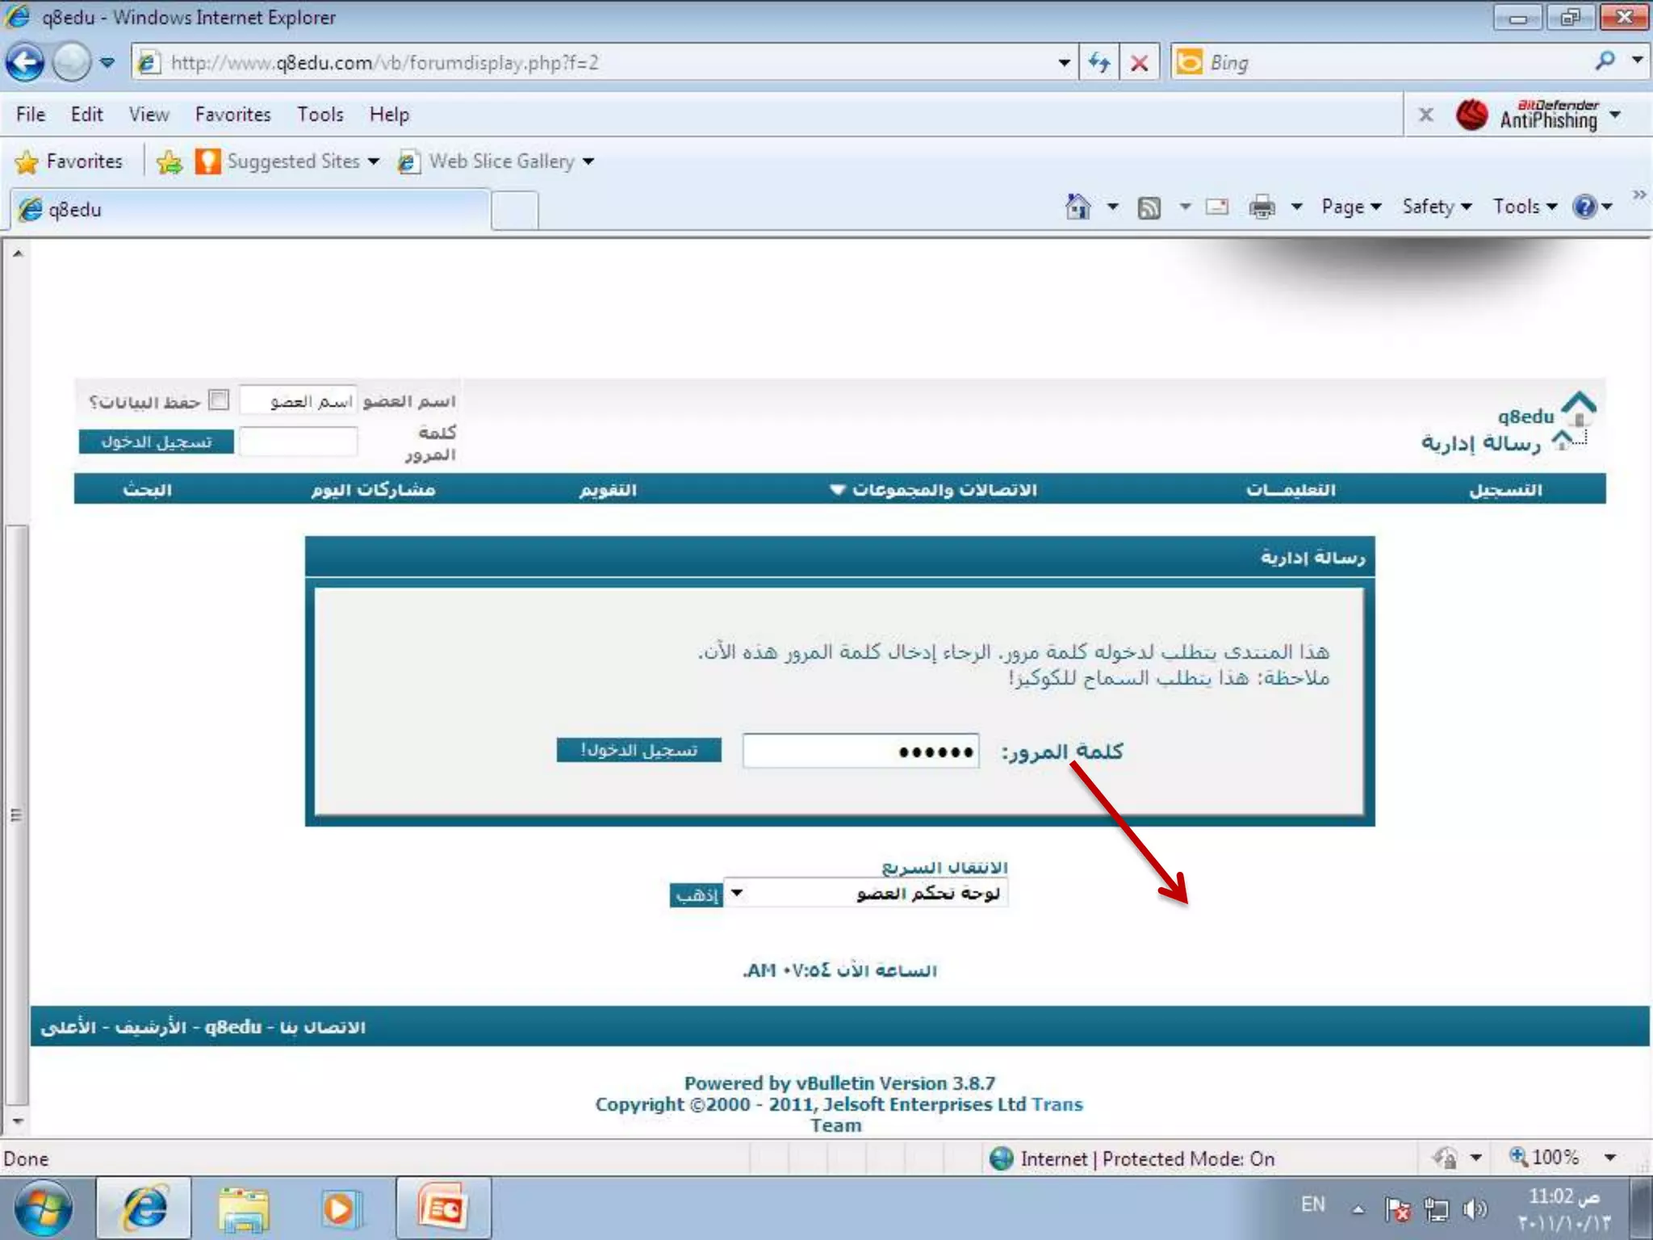The image size is (1653, 1240).
Task: Close the BitDefender toolbar with X
Action: [1426, 115]
